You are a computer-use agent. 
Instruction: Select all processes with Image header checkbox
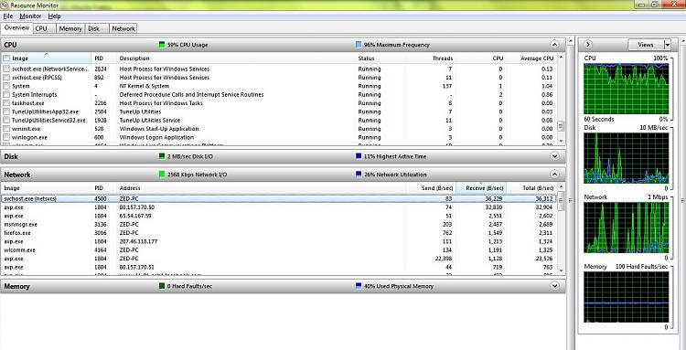point(6,58)
